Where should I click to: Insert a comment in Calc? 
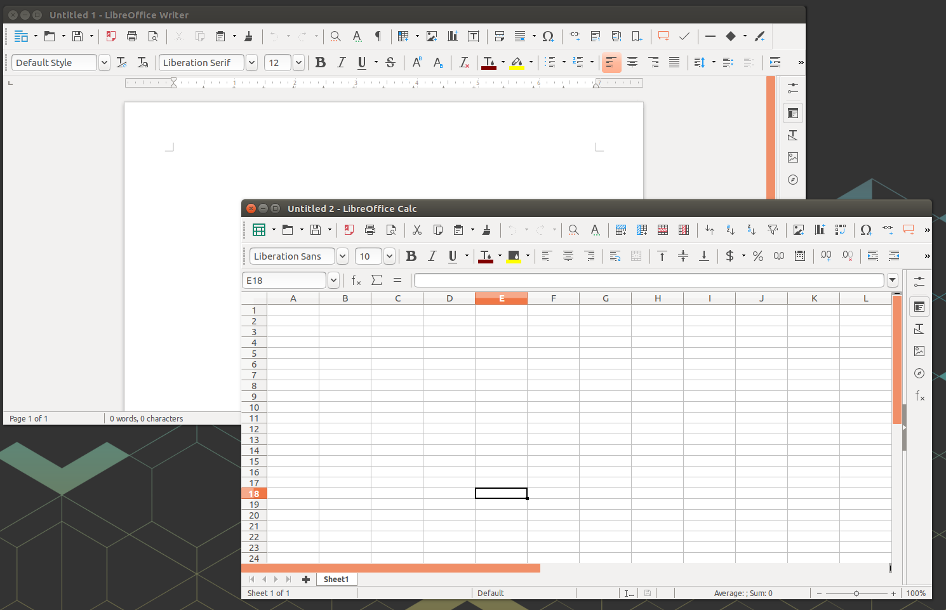[x=909, y=230]
